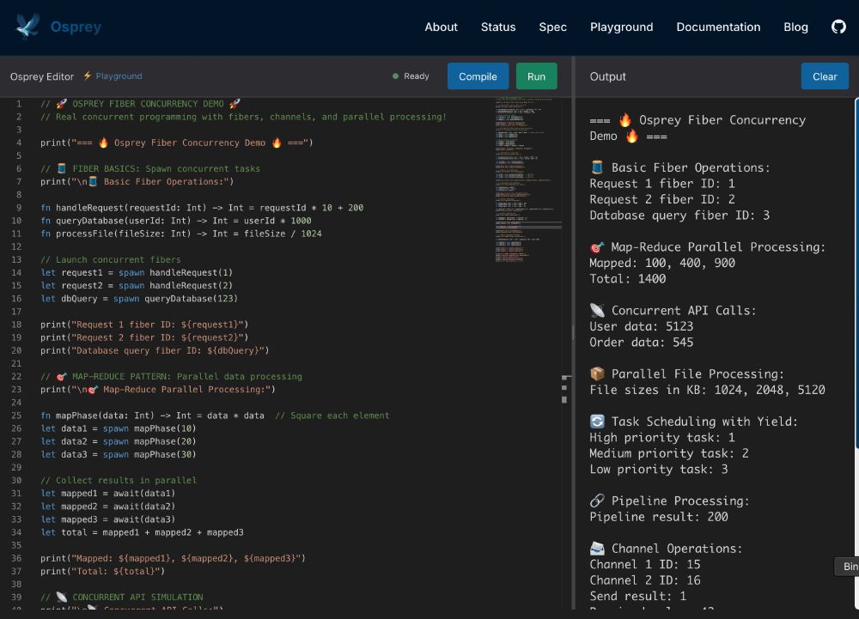Click the 'let request1 = spawn handleRequest(1)' line

[x=137, y=272]
